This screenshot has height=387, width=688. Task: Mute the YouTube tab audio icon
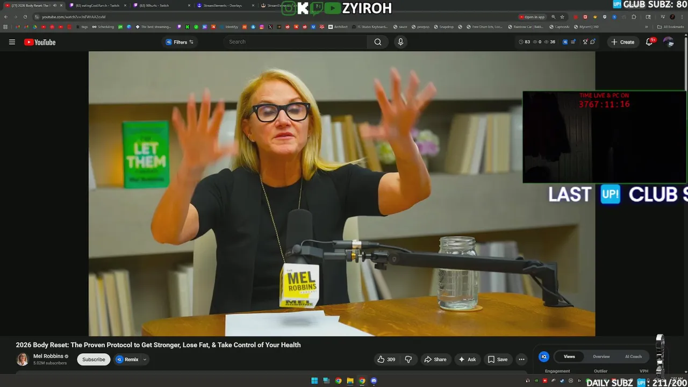click(54, 5)
